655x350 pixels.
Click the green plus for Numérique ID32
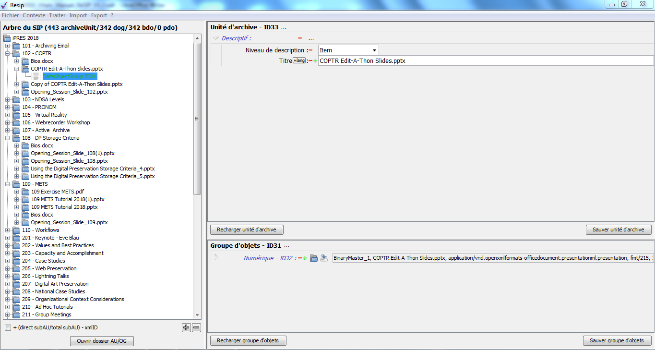click(305, 258)
